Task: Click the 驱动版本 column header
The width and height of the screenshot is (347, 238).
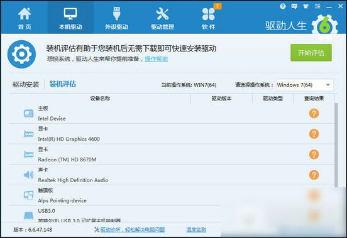Action: coord(221,99)
